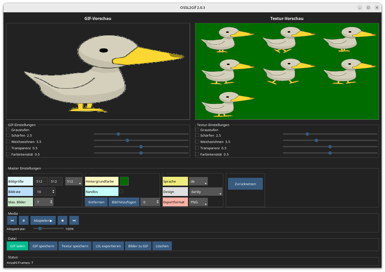The width and height of the screenshot is (385, 272).
Task: Enable Graustufen in GIF-Einstellungen
Action: [8, 130]
